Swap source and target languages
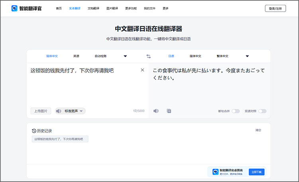The width and height of the screenshot is (299, 182). [x=149, y=56]
